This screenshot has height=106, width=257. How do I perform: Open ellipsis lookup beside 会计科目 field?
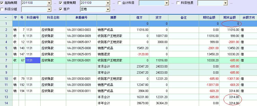pyautogui.click(x=173, y=3)
